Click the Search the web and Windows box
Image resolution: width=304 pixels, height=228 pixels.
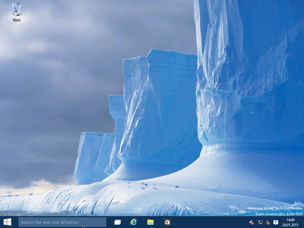point(62,222)
